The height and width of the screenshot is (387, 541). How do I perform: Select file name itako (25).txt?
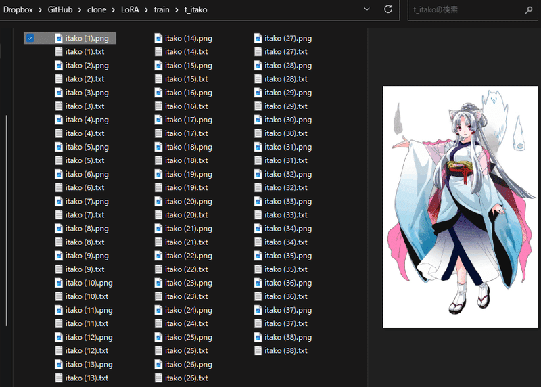coord(187,350)
